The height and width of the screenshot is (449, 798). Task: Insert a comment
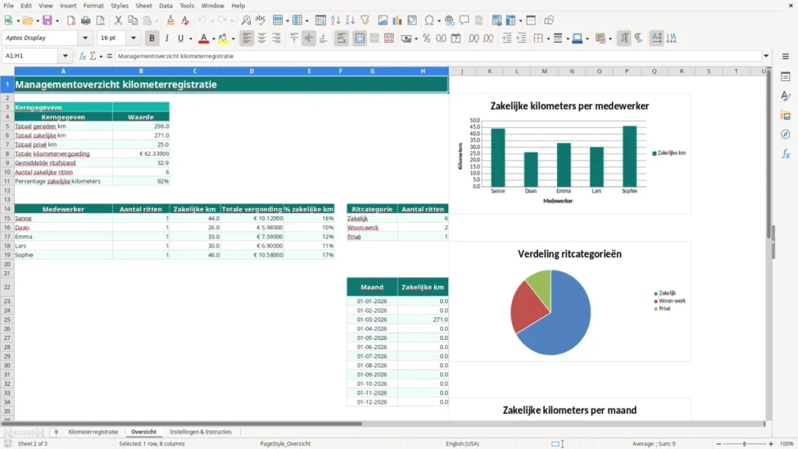click(x=464, y=20)
